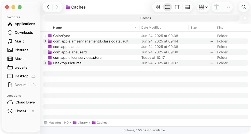
Task: Select com.apple.aned folder
Action: click(146, 47)
